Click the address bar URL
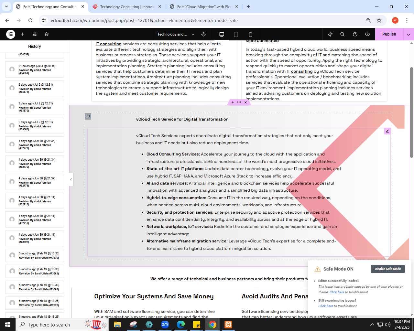 click(x=144, y=20)
